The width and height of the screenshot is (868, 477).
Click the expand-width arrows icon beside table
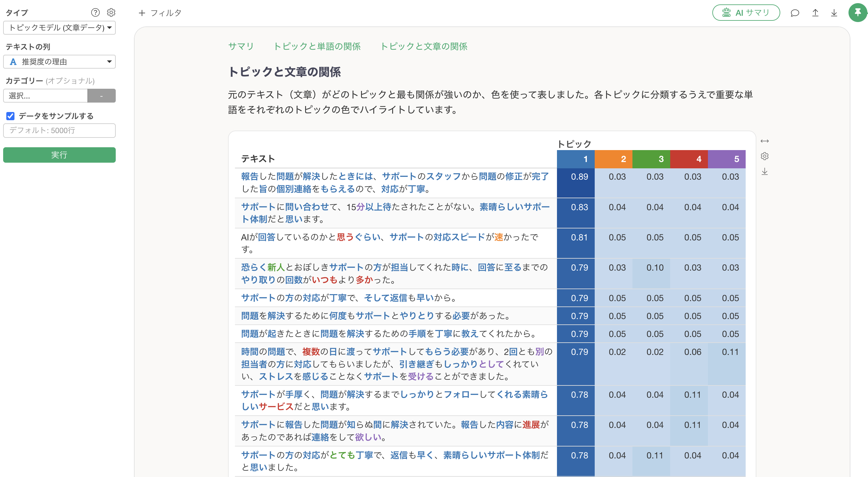pyautogui.click(x=765, y=141)
